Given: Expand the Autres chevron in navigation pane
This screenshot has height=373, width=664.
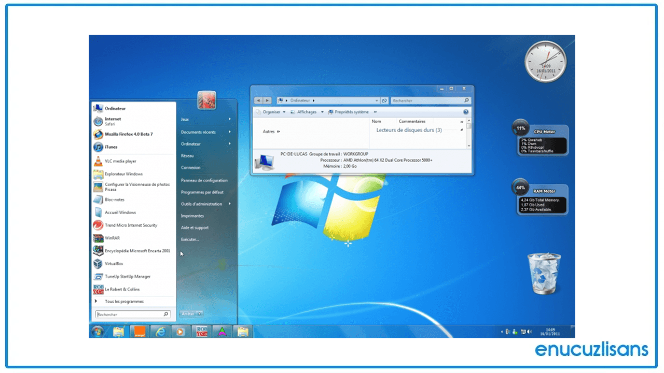Looking at the screenshot, I should tap(279, 132).
